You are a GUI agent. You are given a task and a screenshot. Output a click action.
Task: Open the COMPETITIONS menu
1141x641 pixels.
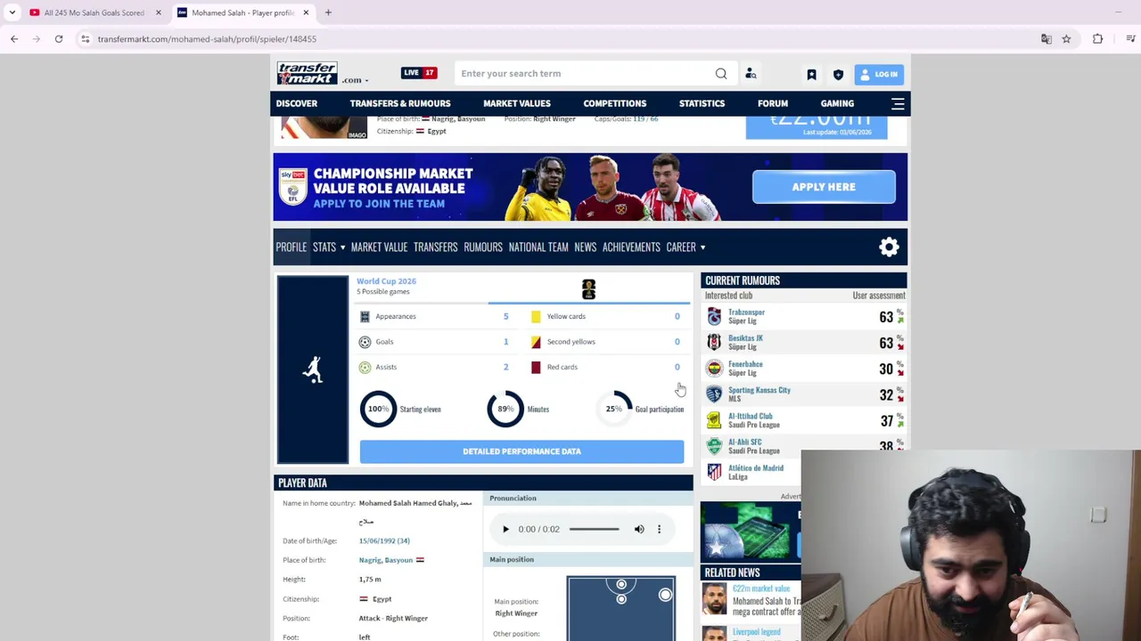pos(615,103)
